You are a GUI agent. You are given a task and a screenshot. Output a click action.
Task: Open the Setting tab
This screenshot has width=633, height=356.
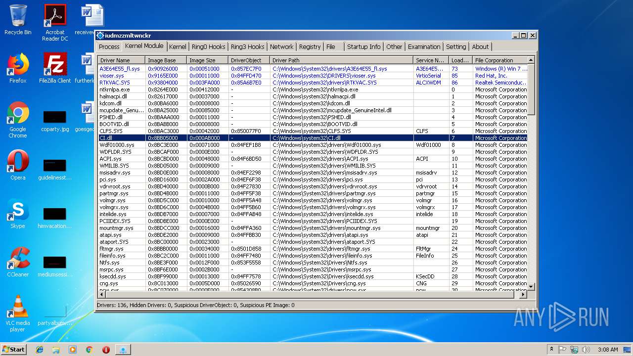(456, 46)
